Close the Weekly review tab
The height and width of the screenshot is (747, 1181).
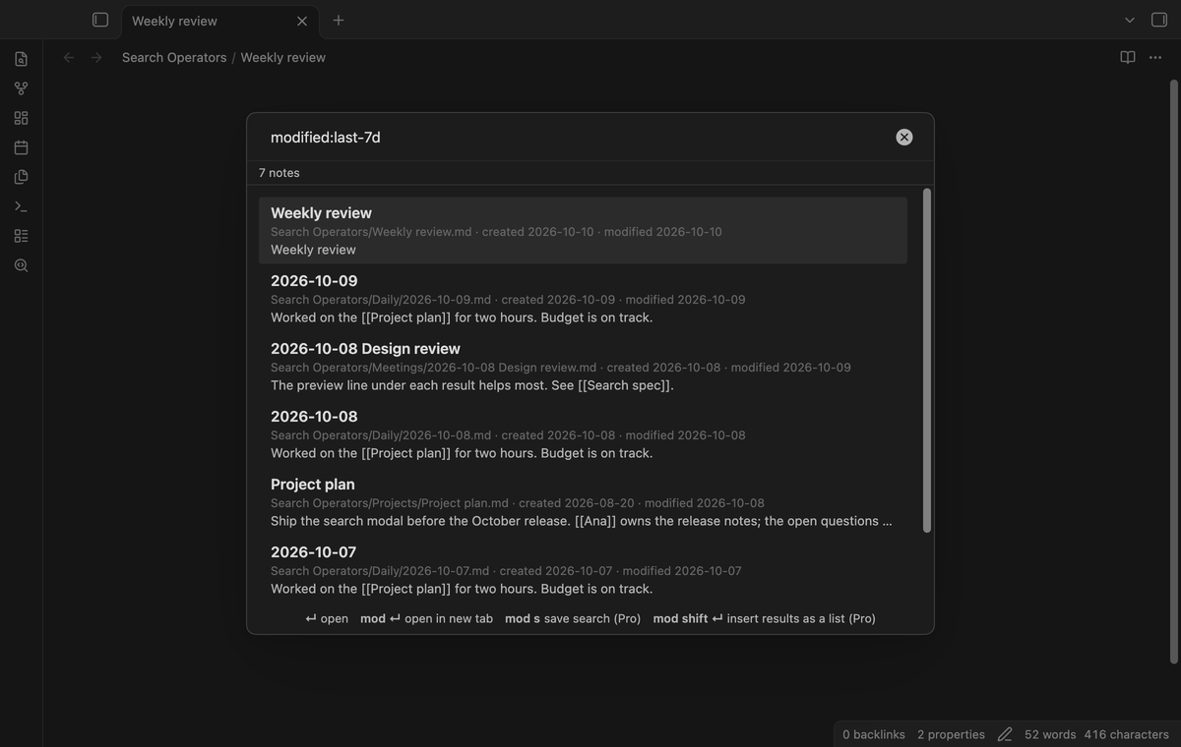tap(302, 21)
